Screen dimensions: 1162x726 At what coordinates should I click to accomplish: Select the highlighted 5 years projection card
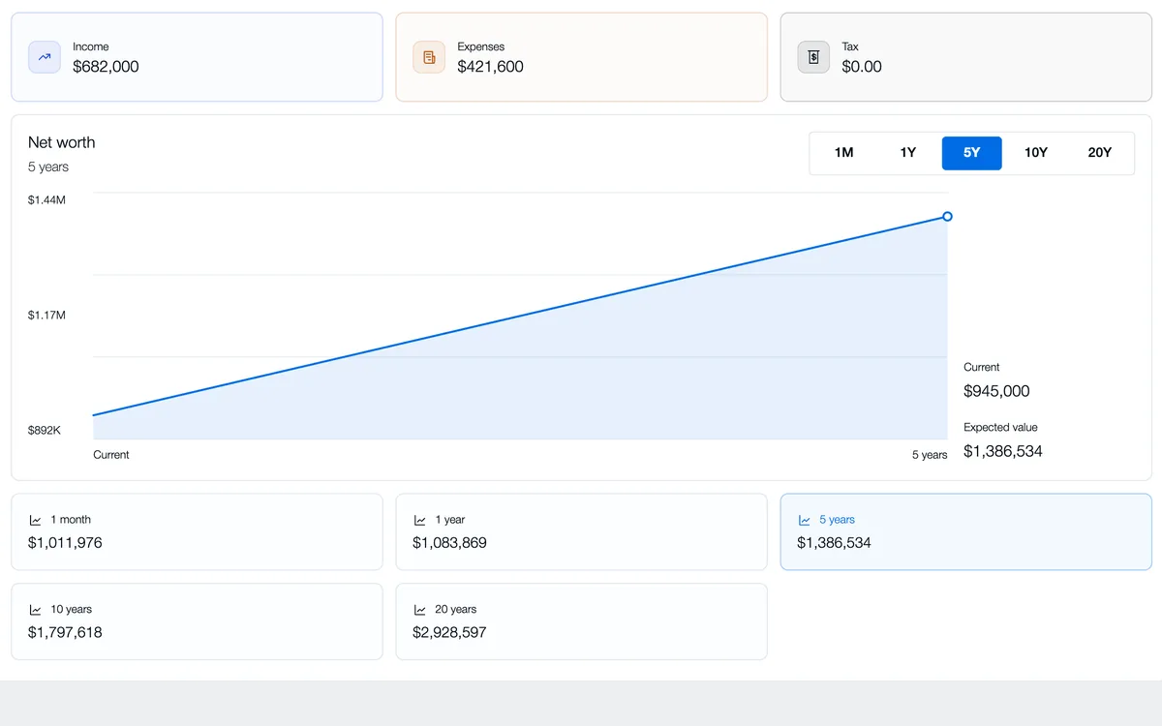(966, 531)
